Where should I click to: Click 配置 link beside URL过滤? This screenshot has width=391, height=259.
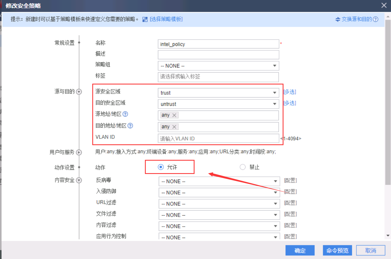290,203
